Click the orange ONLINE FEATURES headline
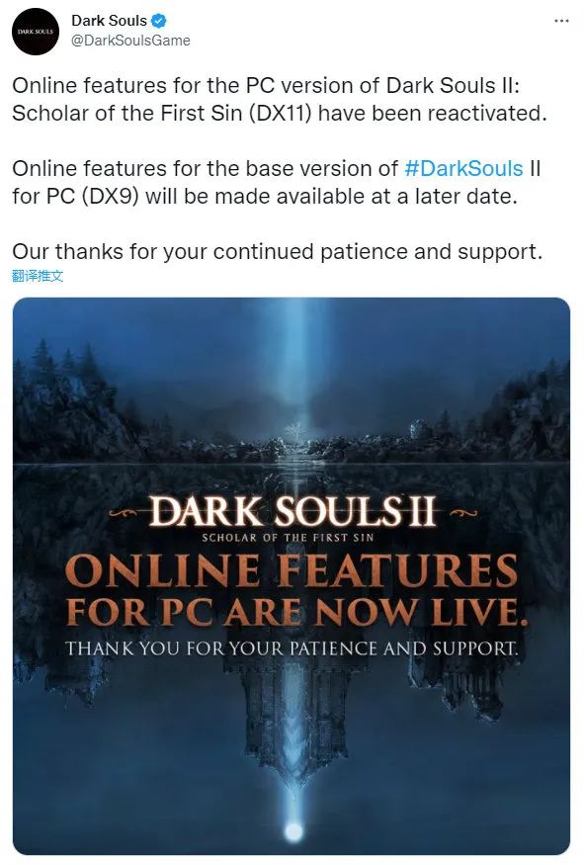Viewport: 584px width, 865px height. 292,571
